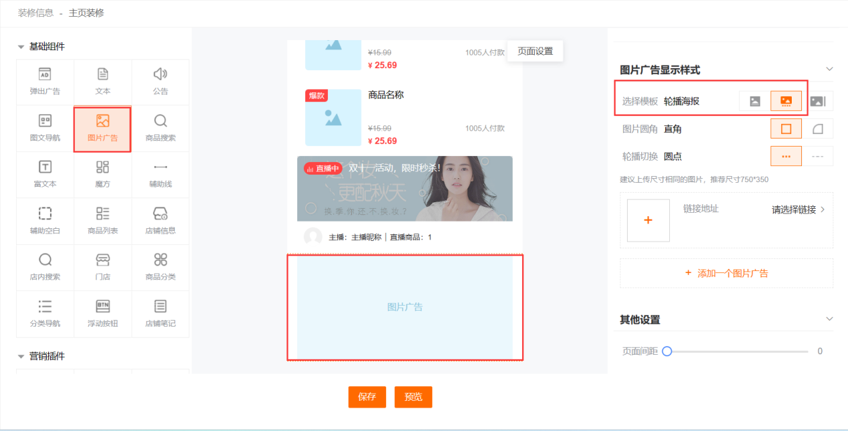The image size is (848, 431).
Task: Select the 商品分类 category component
Action: click(x=160, y=267)
